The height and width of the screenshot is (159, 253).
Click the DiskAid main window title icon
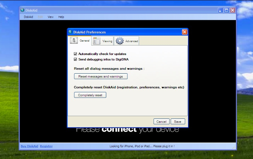pos(22,10)
